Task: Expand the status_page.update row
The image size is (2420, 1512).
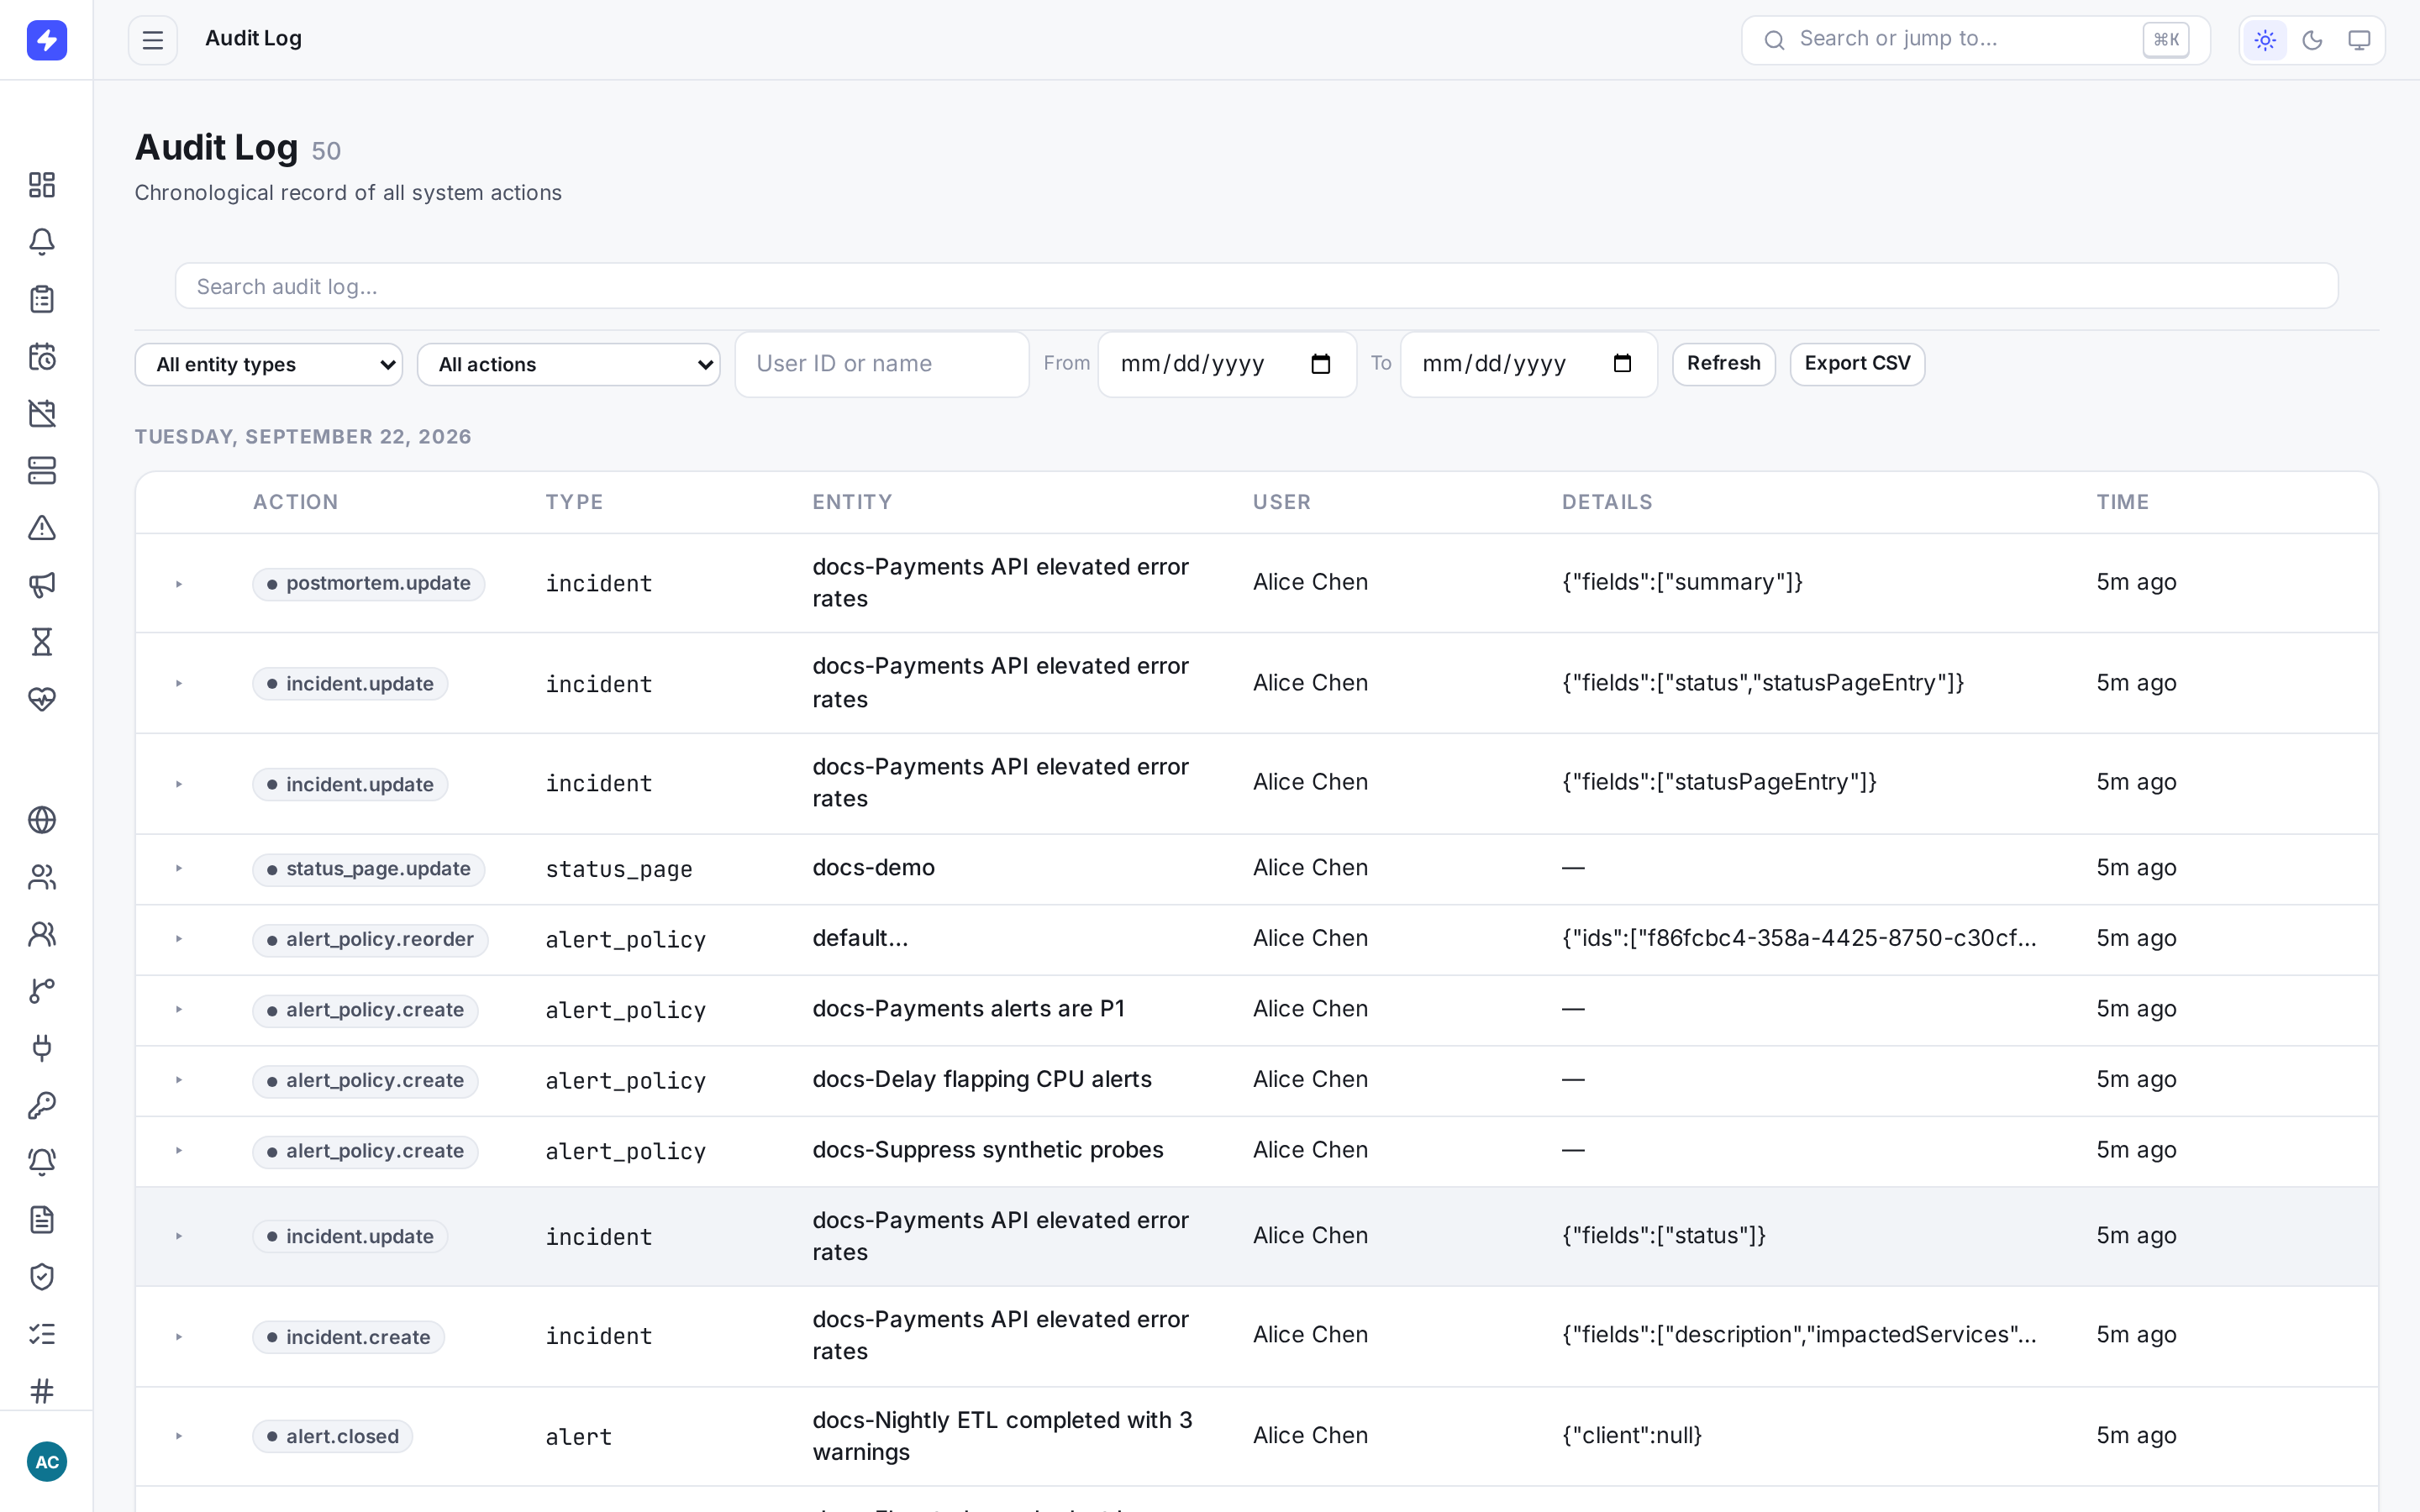Action: click(x=179, y=869)
